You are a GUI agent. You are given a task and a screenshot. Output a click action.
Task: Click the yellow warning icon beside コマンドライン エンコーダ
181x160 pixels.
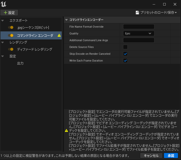(x=59, y=35)
